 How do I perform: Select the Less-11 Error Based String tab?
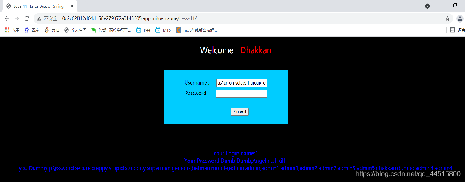[x=40, y=6]
